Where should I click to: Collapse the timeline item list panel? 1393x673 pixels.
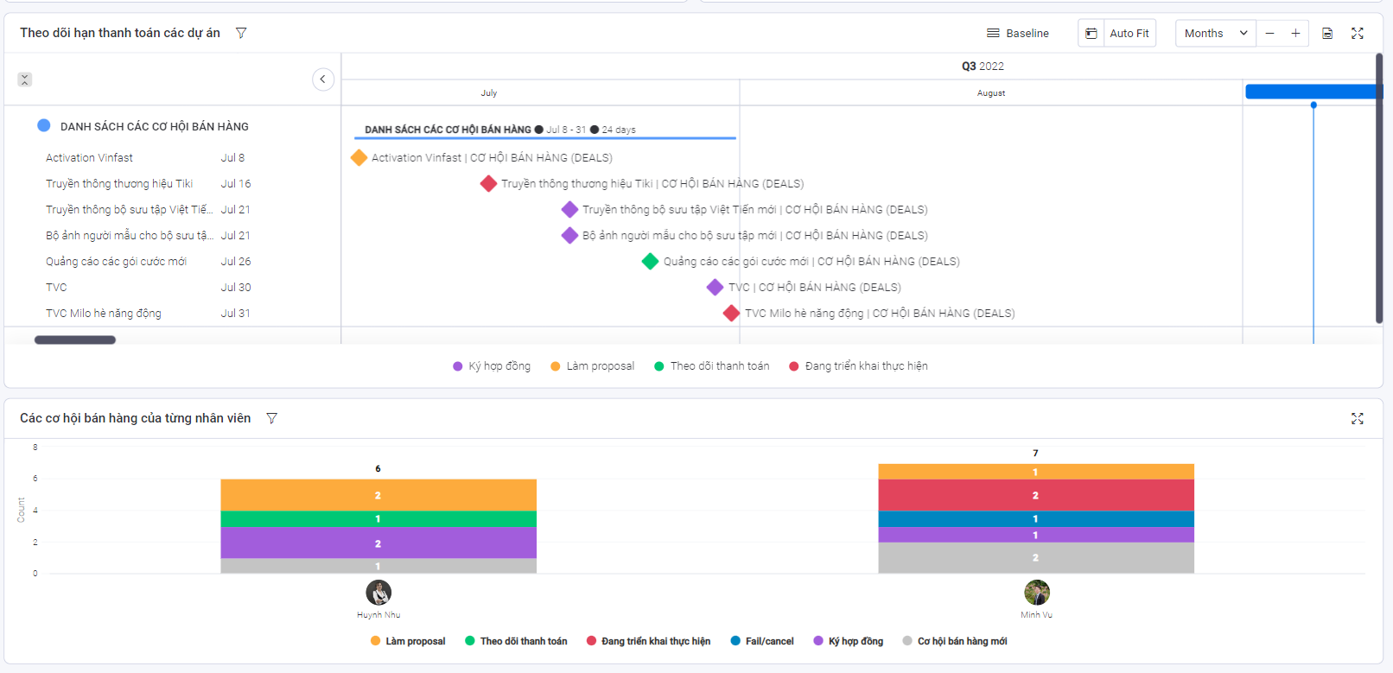point(322,79)
